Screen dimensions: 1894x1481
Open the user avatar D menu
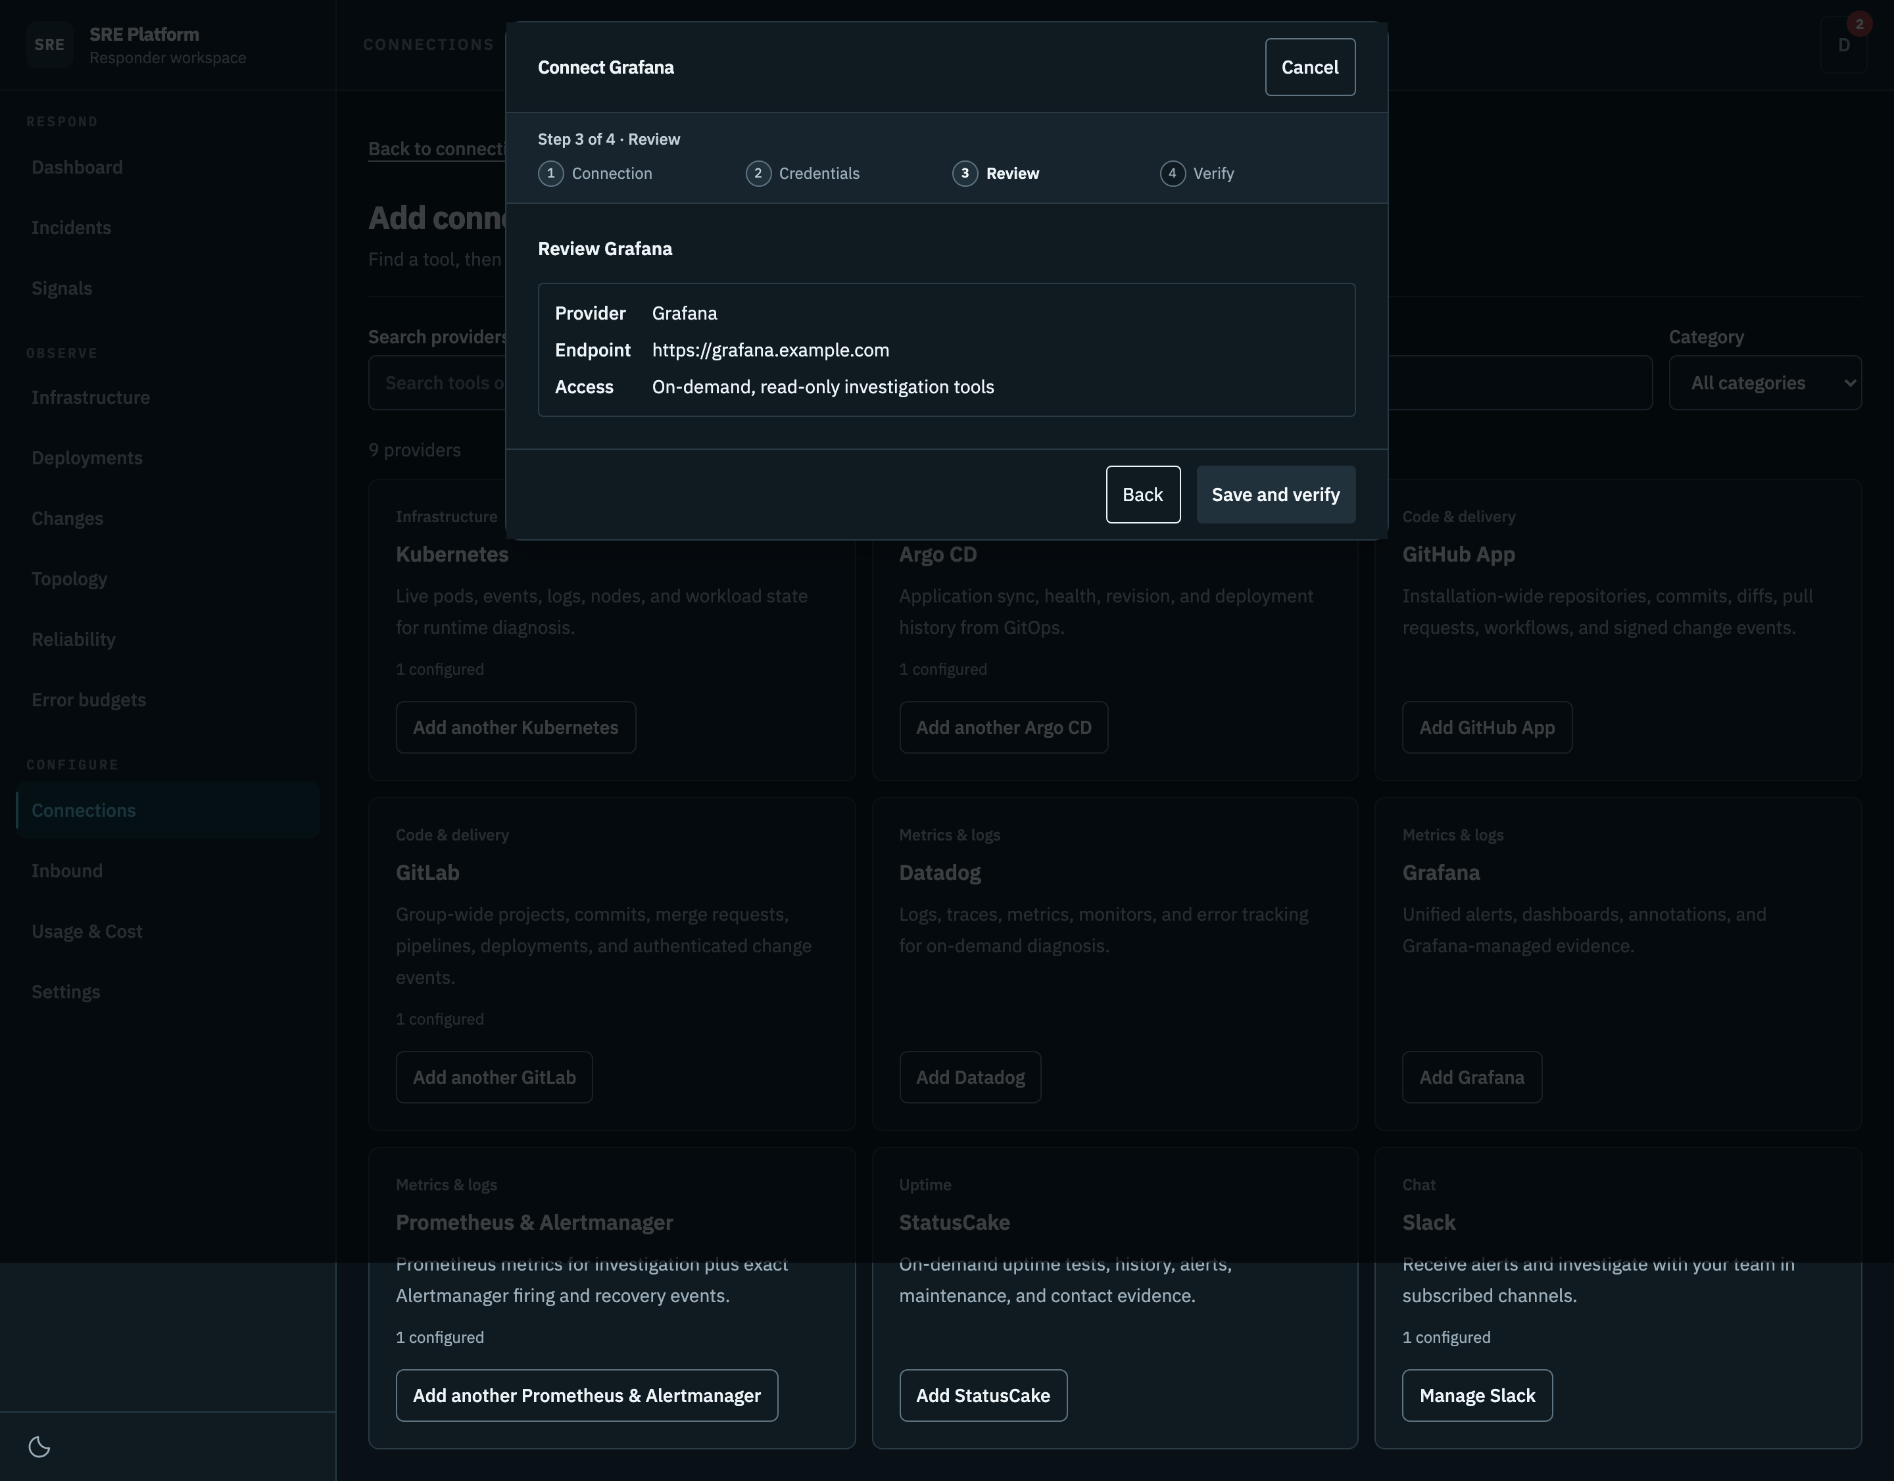(x=1845, y=45)
